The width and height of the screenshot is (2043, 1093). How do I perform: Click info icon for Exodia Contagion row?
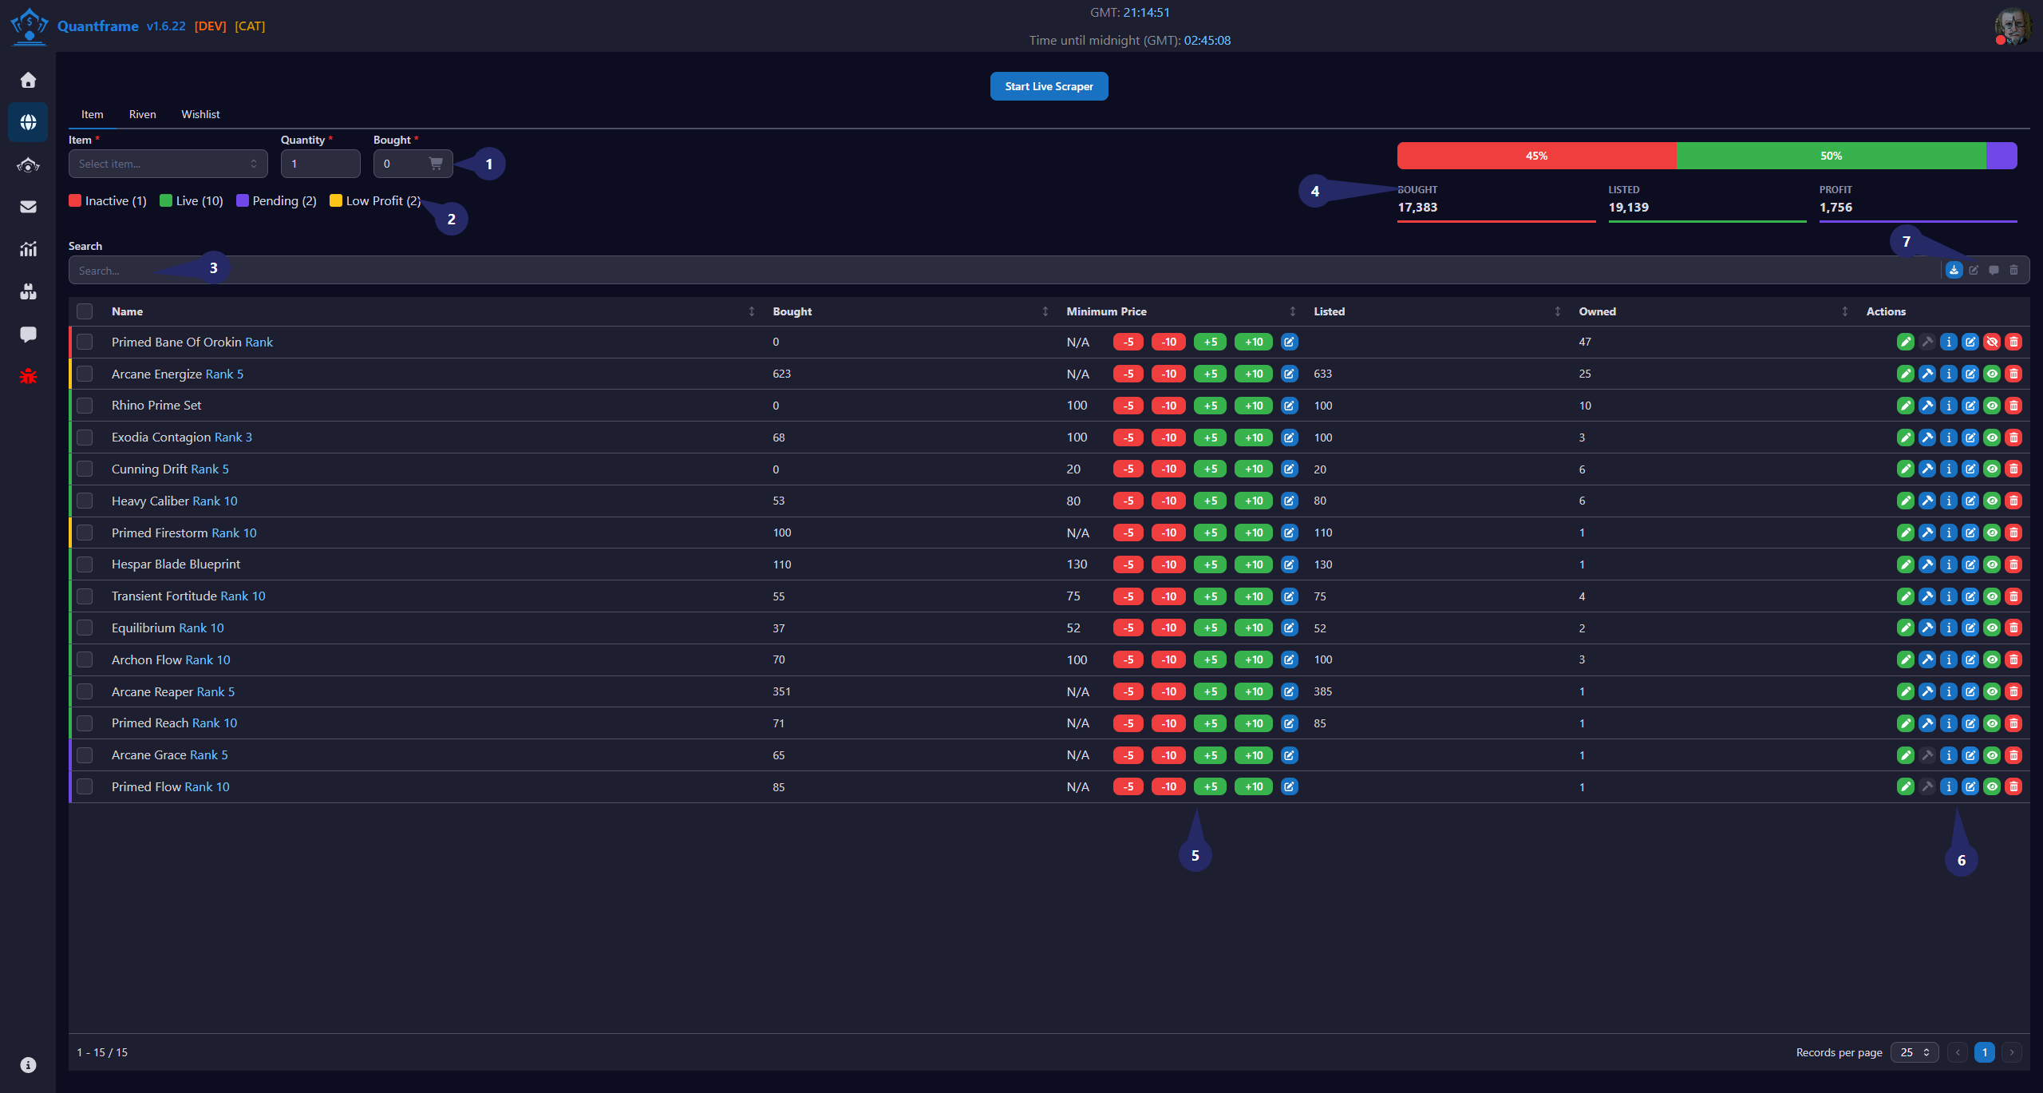pos(1949,438)
